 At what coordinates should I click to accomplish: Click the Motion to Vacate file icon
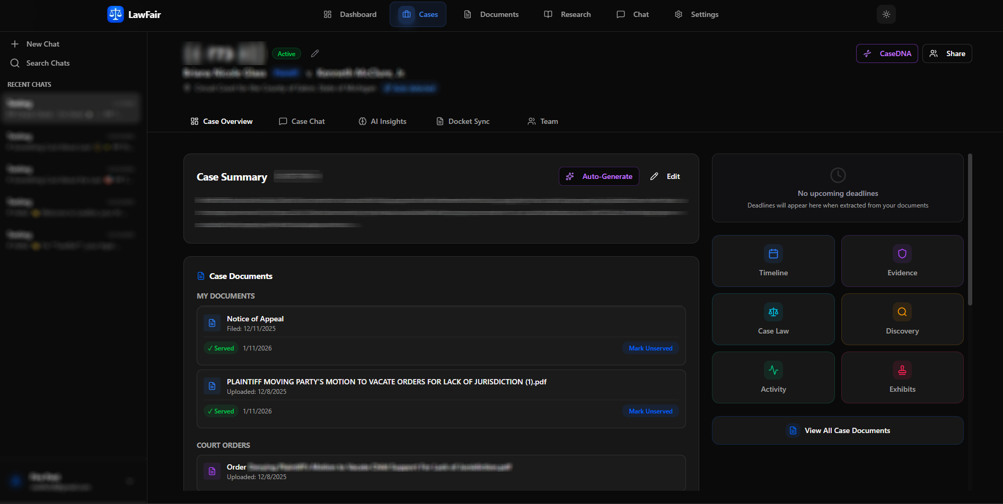pos(212,386)
